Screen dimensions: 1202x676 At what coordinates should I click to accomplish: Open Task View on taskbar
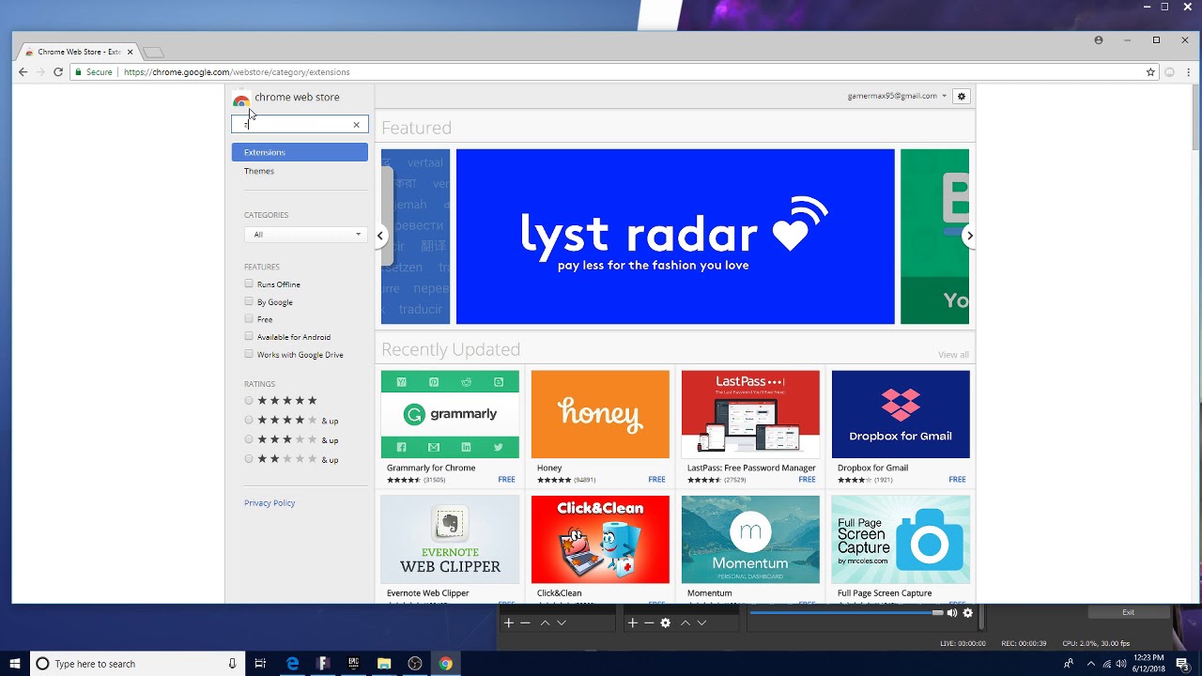261,664
